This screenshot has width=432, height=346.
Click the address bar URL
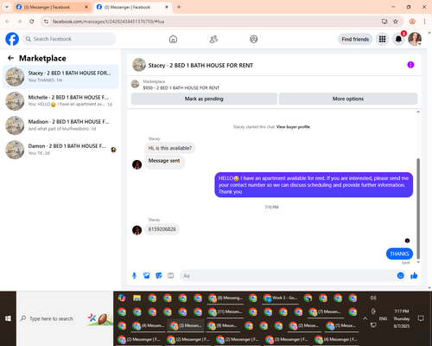point(108,22)
